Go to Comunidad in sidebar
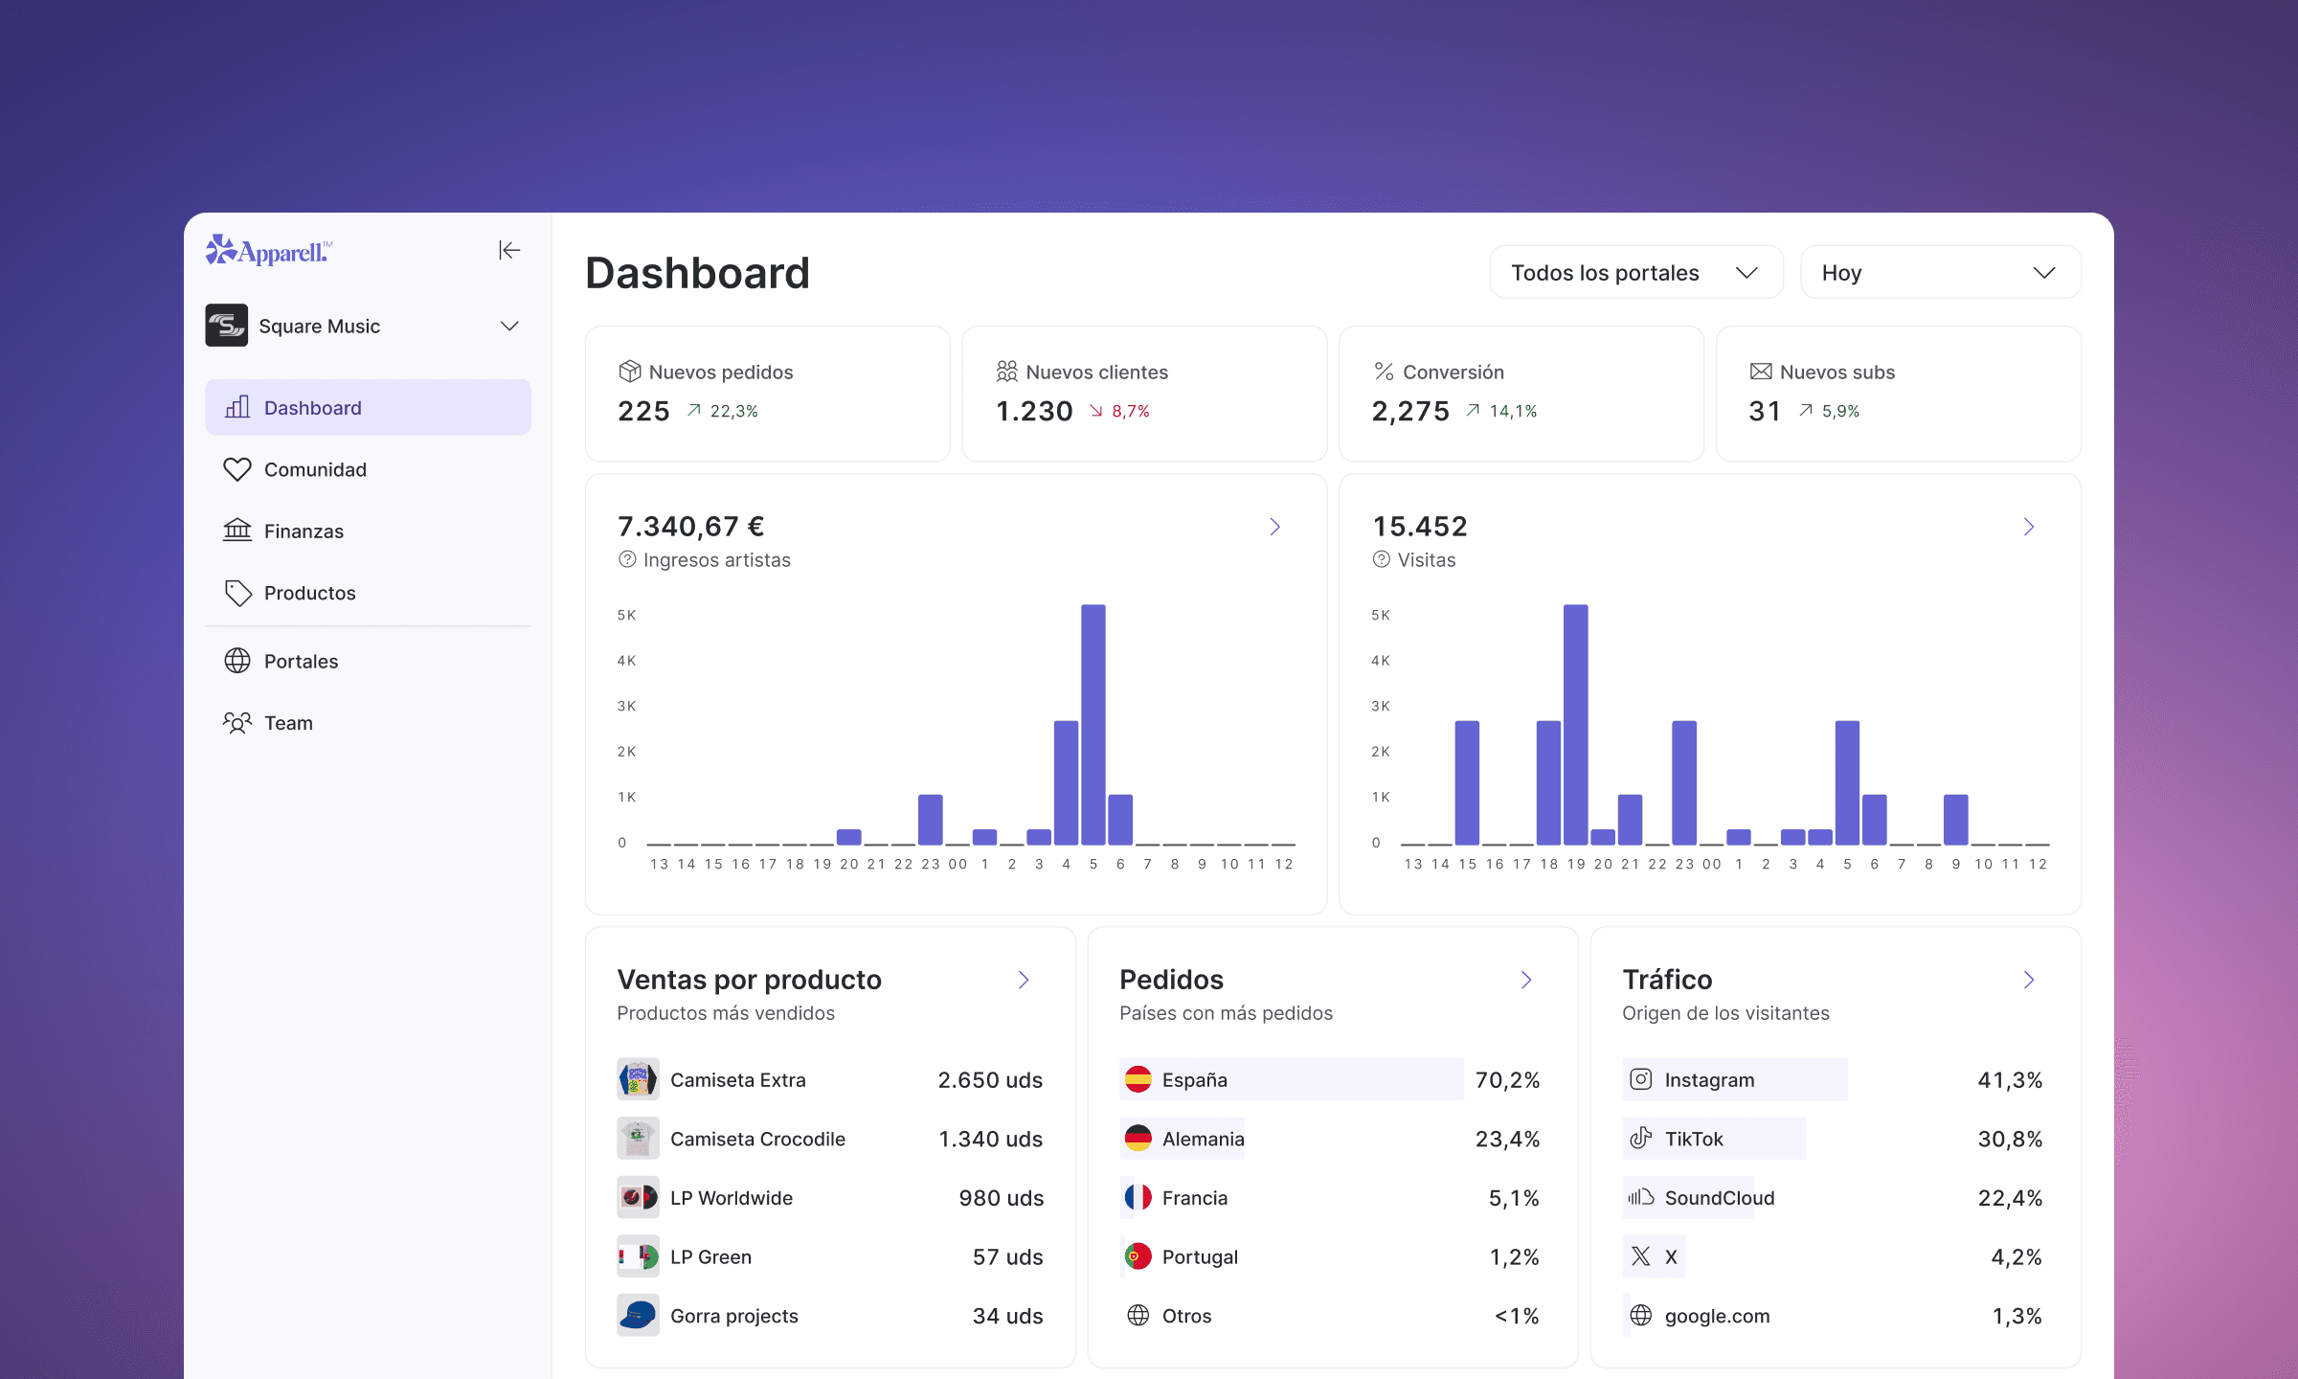 [315, 469]
